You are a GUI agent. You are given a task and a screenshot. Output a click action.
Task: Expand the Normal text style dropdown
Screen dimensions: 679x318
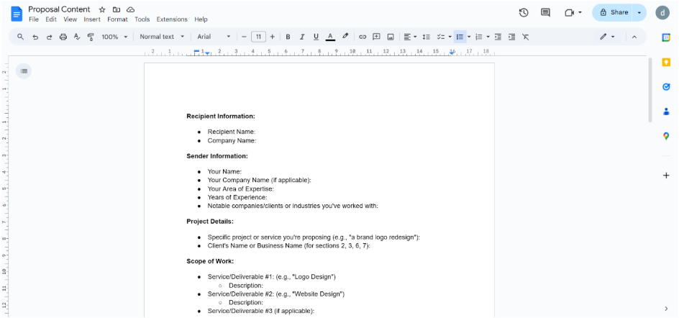(x=162, y=37)
